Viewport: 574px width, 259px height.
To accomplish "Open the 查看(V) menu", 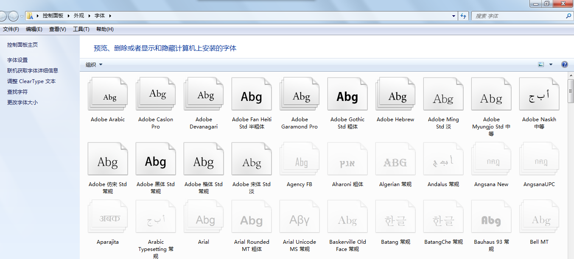I will [58, 29].
